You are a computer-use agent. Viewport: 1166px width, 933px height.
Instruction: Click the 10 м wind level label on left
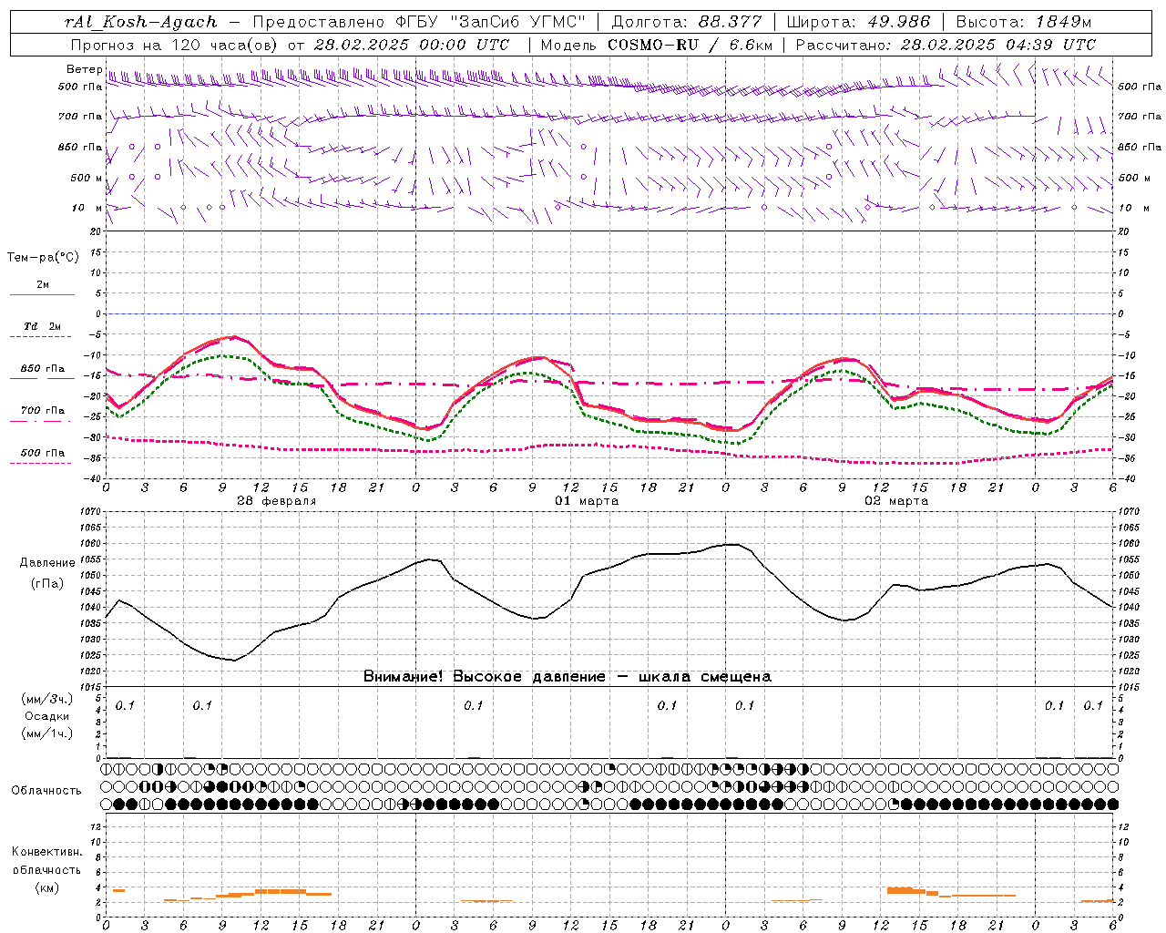(87, 208)
